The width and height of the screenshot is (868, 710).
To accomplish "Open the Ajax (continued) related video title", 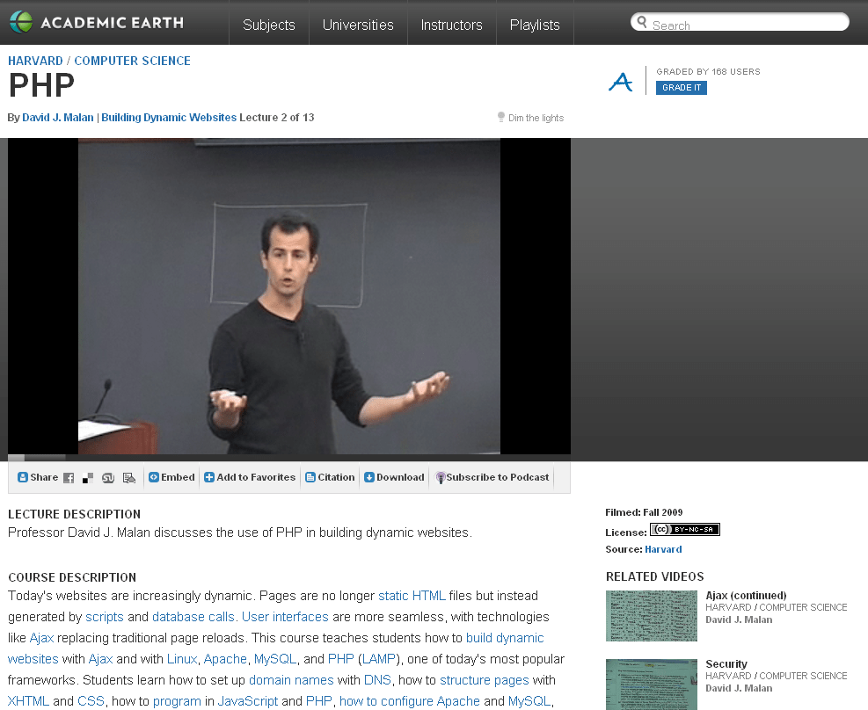I will click(746, 596).
